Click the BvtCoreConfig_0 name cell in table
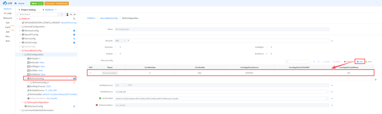 [110, 73]
